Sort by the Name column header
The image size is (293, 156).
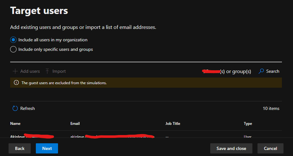[x=15, y=124]
